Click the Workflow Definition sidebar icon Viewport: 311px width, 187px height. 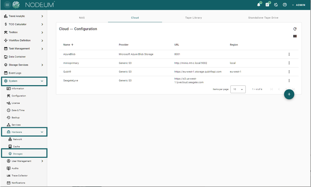pos(6,40)
